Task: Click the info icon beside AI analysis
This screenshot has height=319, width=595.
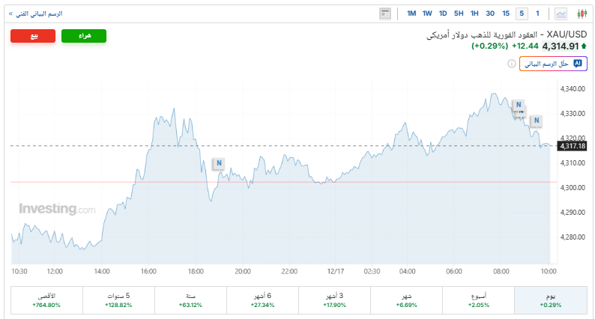Action: (x=513, y=64)
